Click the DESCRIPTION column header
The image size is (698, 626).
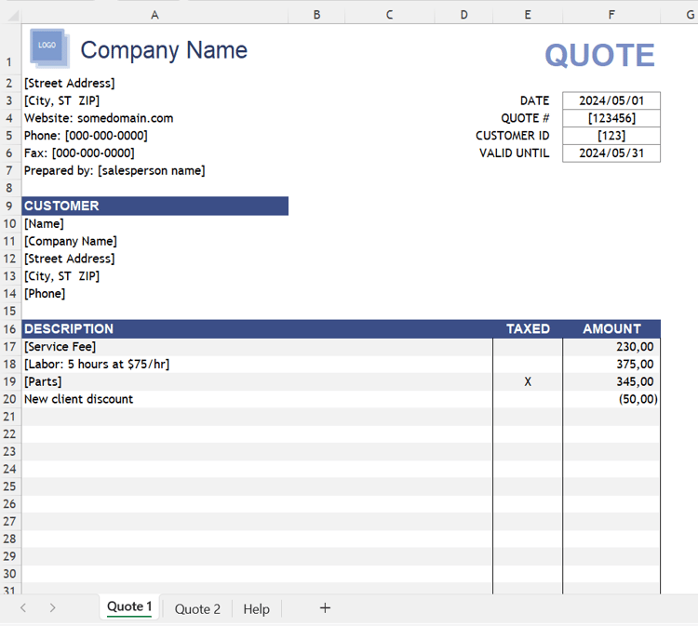pyautogui.click(x=69, y=328)
